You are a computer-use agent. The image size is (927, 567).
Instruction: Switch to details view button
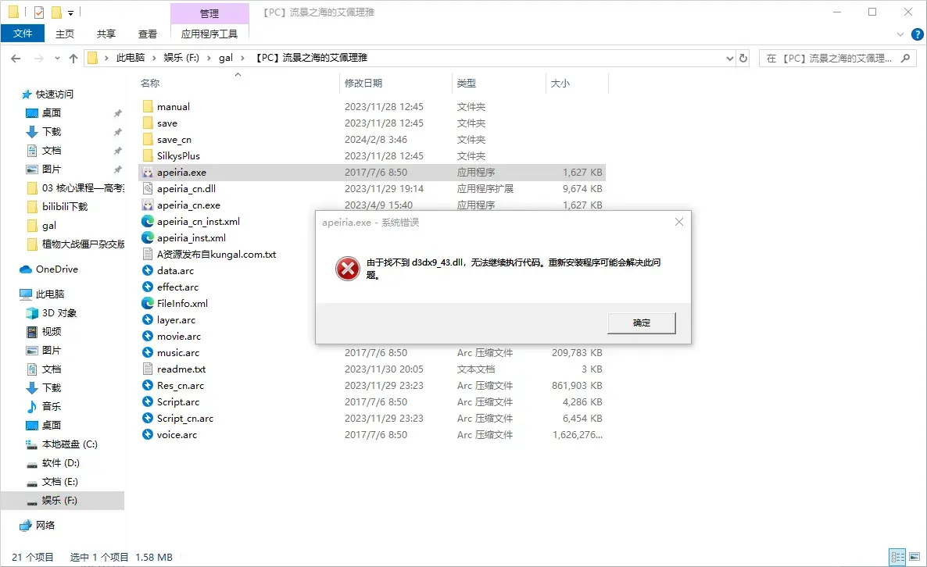898,557
